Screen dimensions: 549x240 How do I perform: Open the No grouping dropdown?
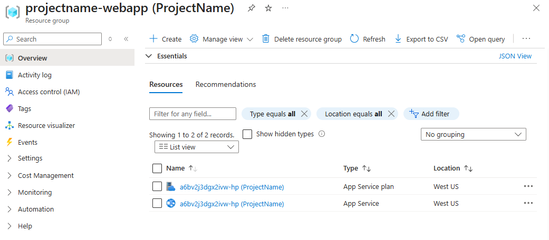pos(473,135)
